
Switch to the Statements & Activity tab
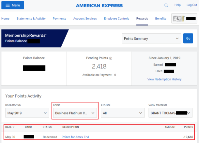click(x=31, y=19)
